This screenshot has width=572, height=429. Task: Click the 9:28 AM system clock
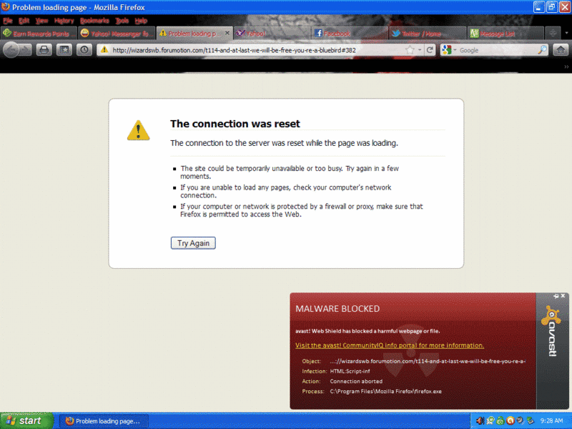(x=551, y=421)
